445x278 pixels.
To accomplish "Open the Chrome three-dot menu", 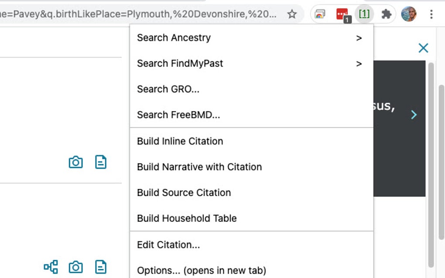I will pyautogui.click(x=431, y=14).
